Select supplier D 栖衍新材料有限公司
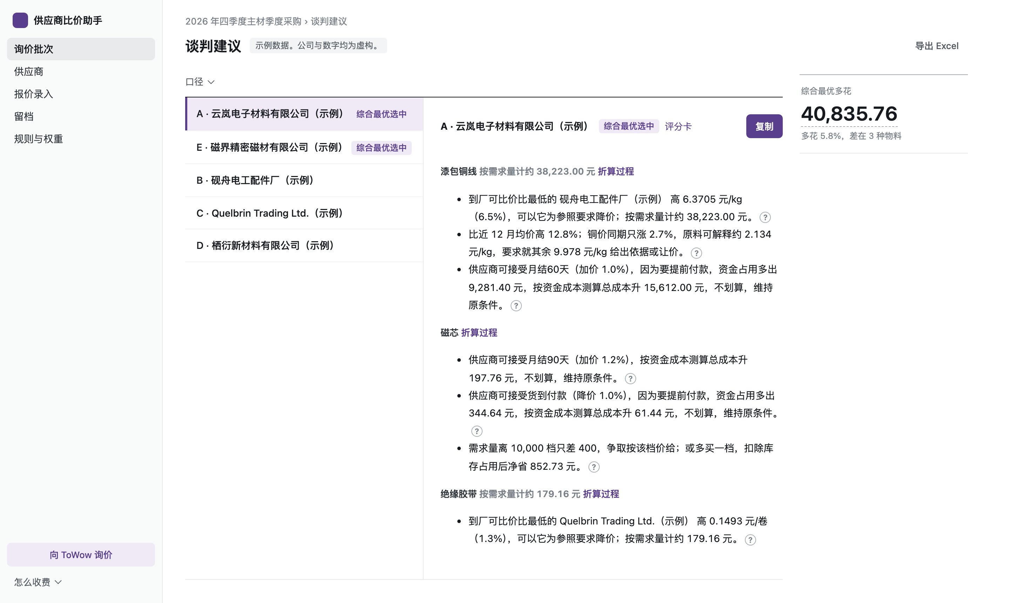1010x603 pixels. [x=304, y=246]
